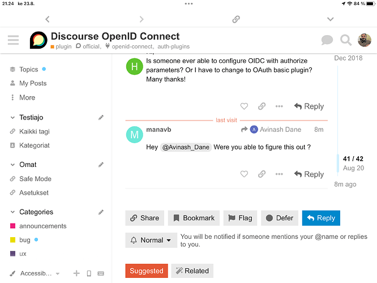
Task: Copy link to manavb post
Action: [x=262, y=174]
